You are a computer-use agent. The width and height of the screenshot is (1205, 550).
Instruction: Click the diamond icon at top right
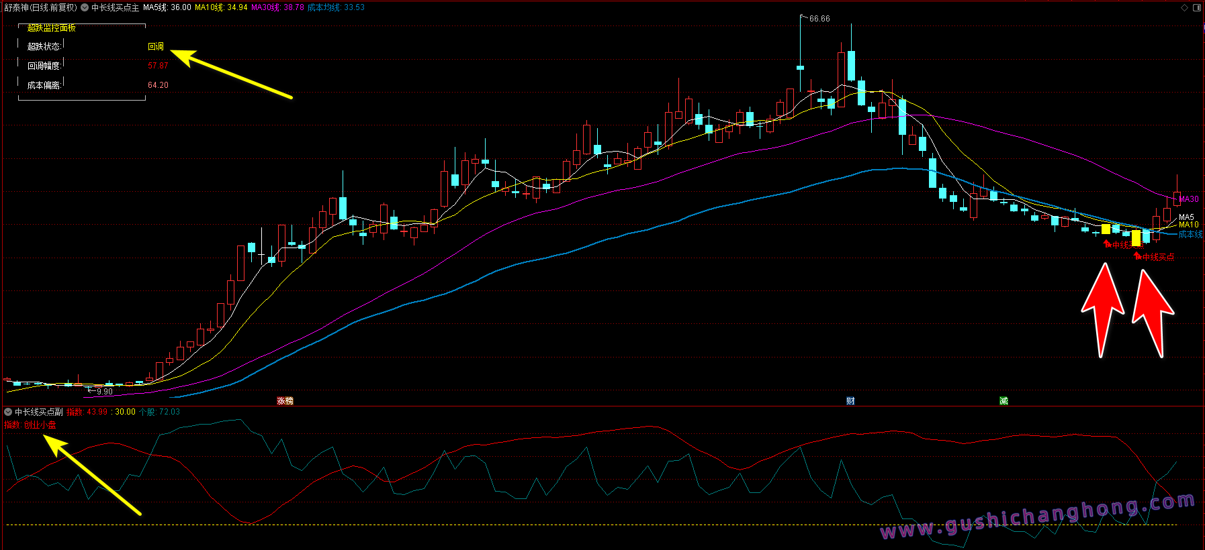[x=1184, y=7]
